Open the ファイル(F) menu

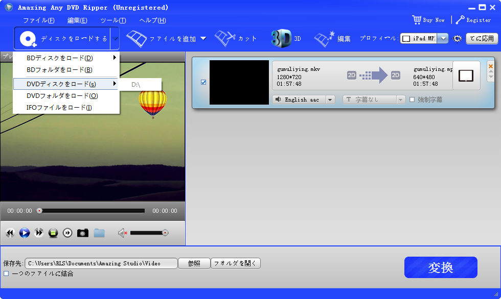point(39,20)
